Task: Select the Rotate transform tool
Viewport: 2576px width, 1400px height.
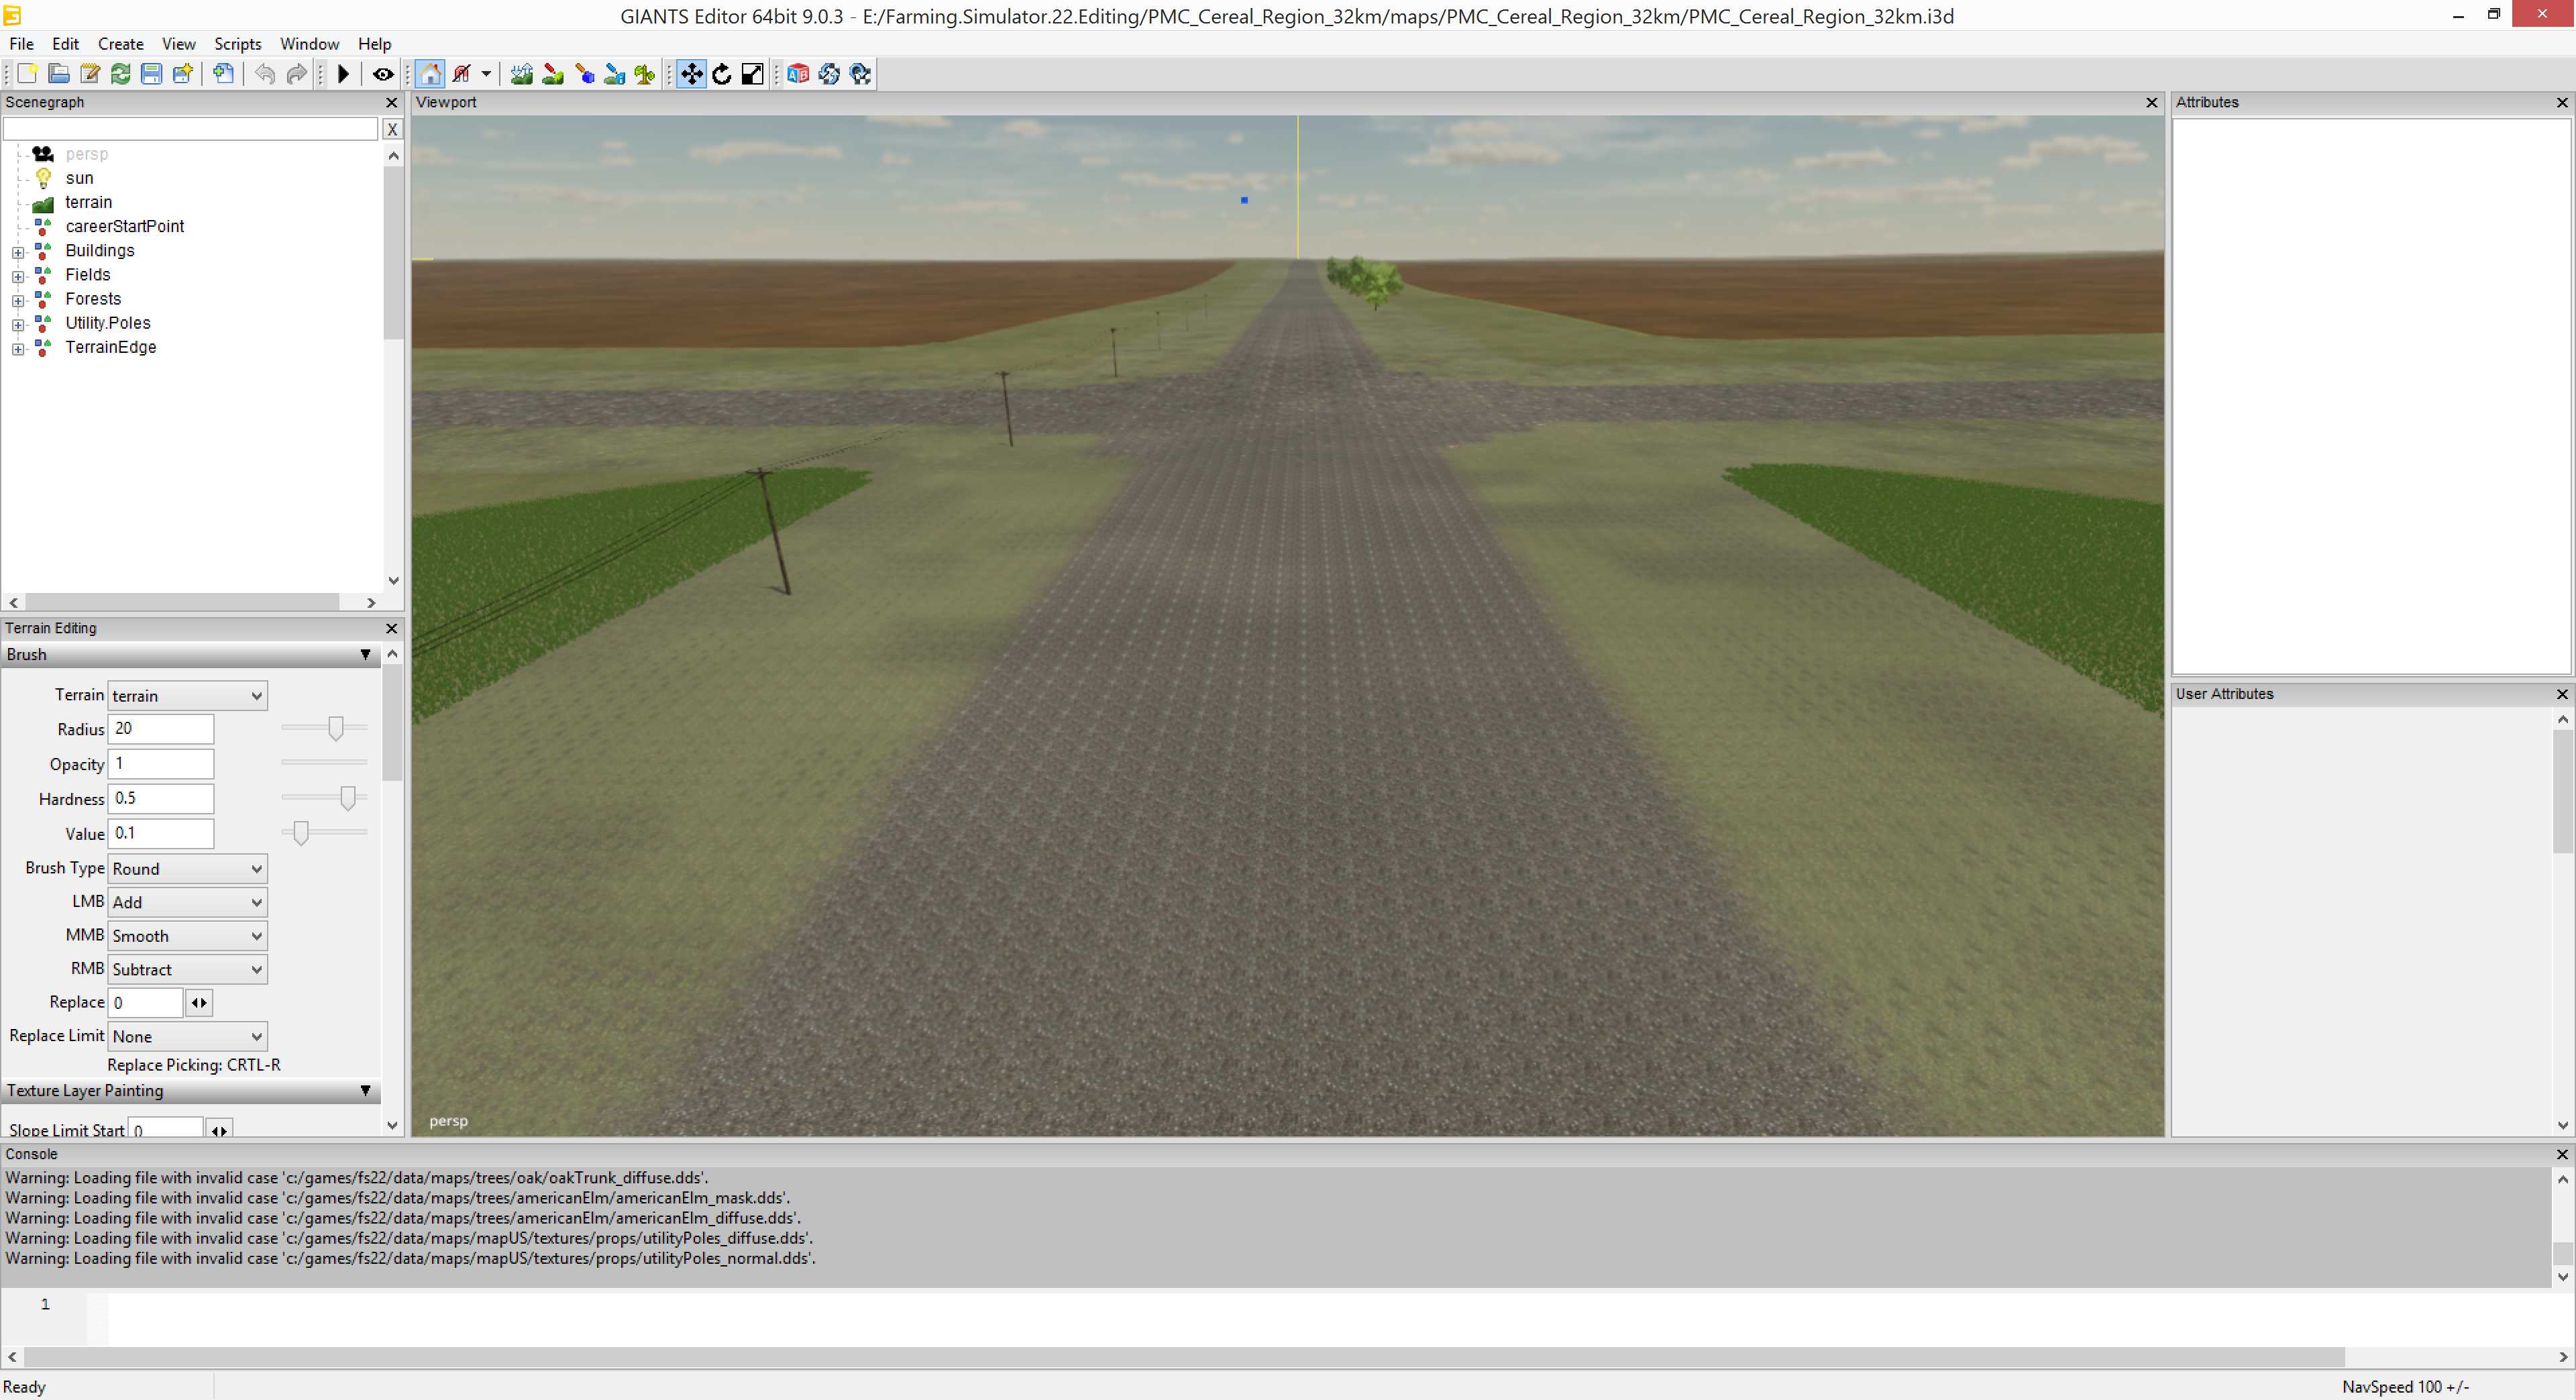Action: [722, 74]
